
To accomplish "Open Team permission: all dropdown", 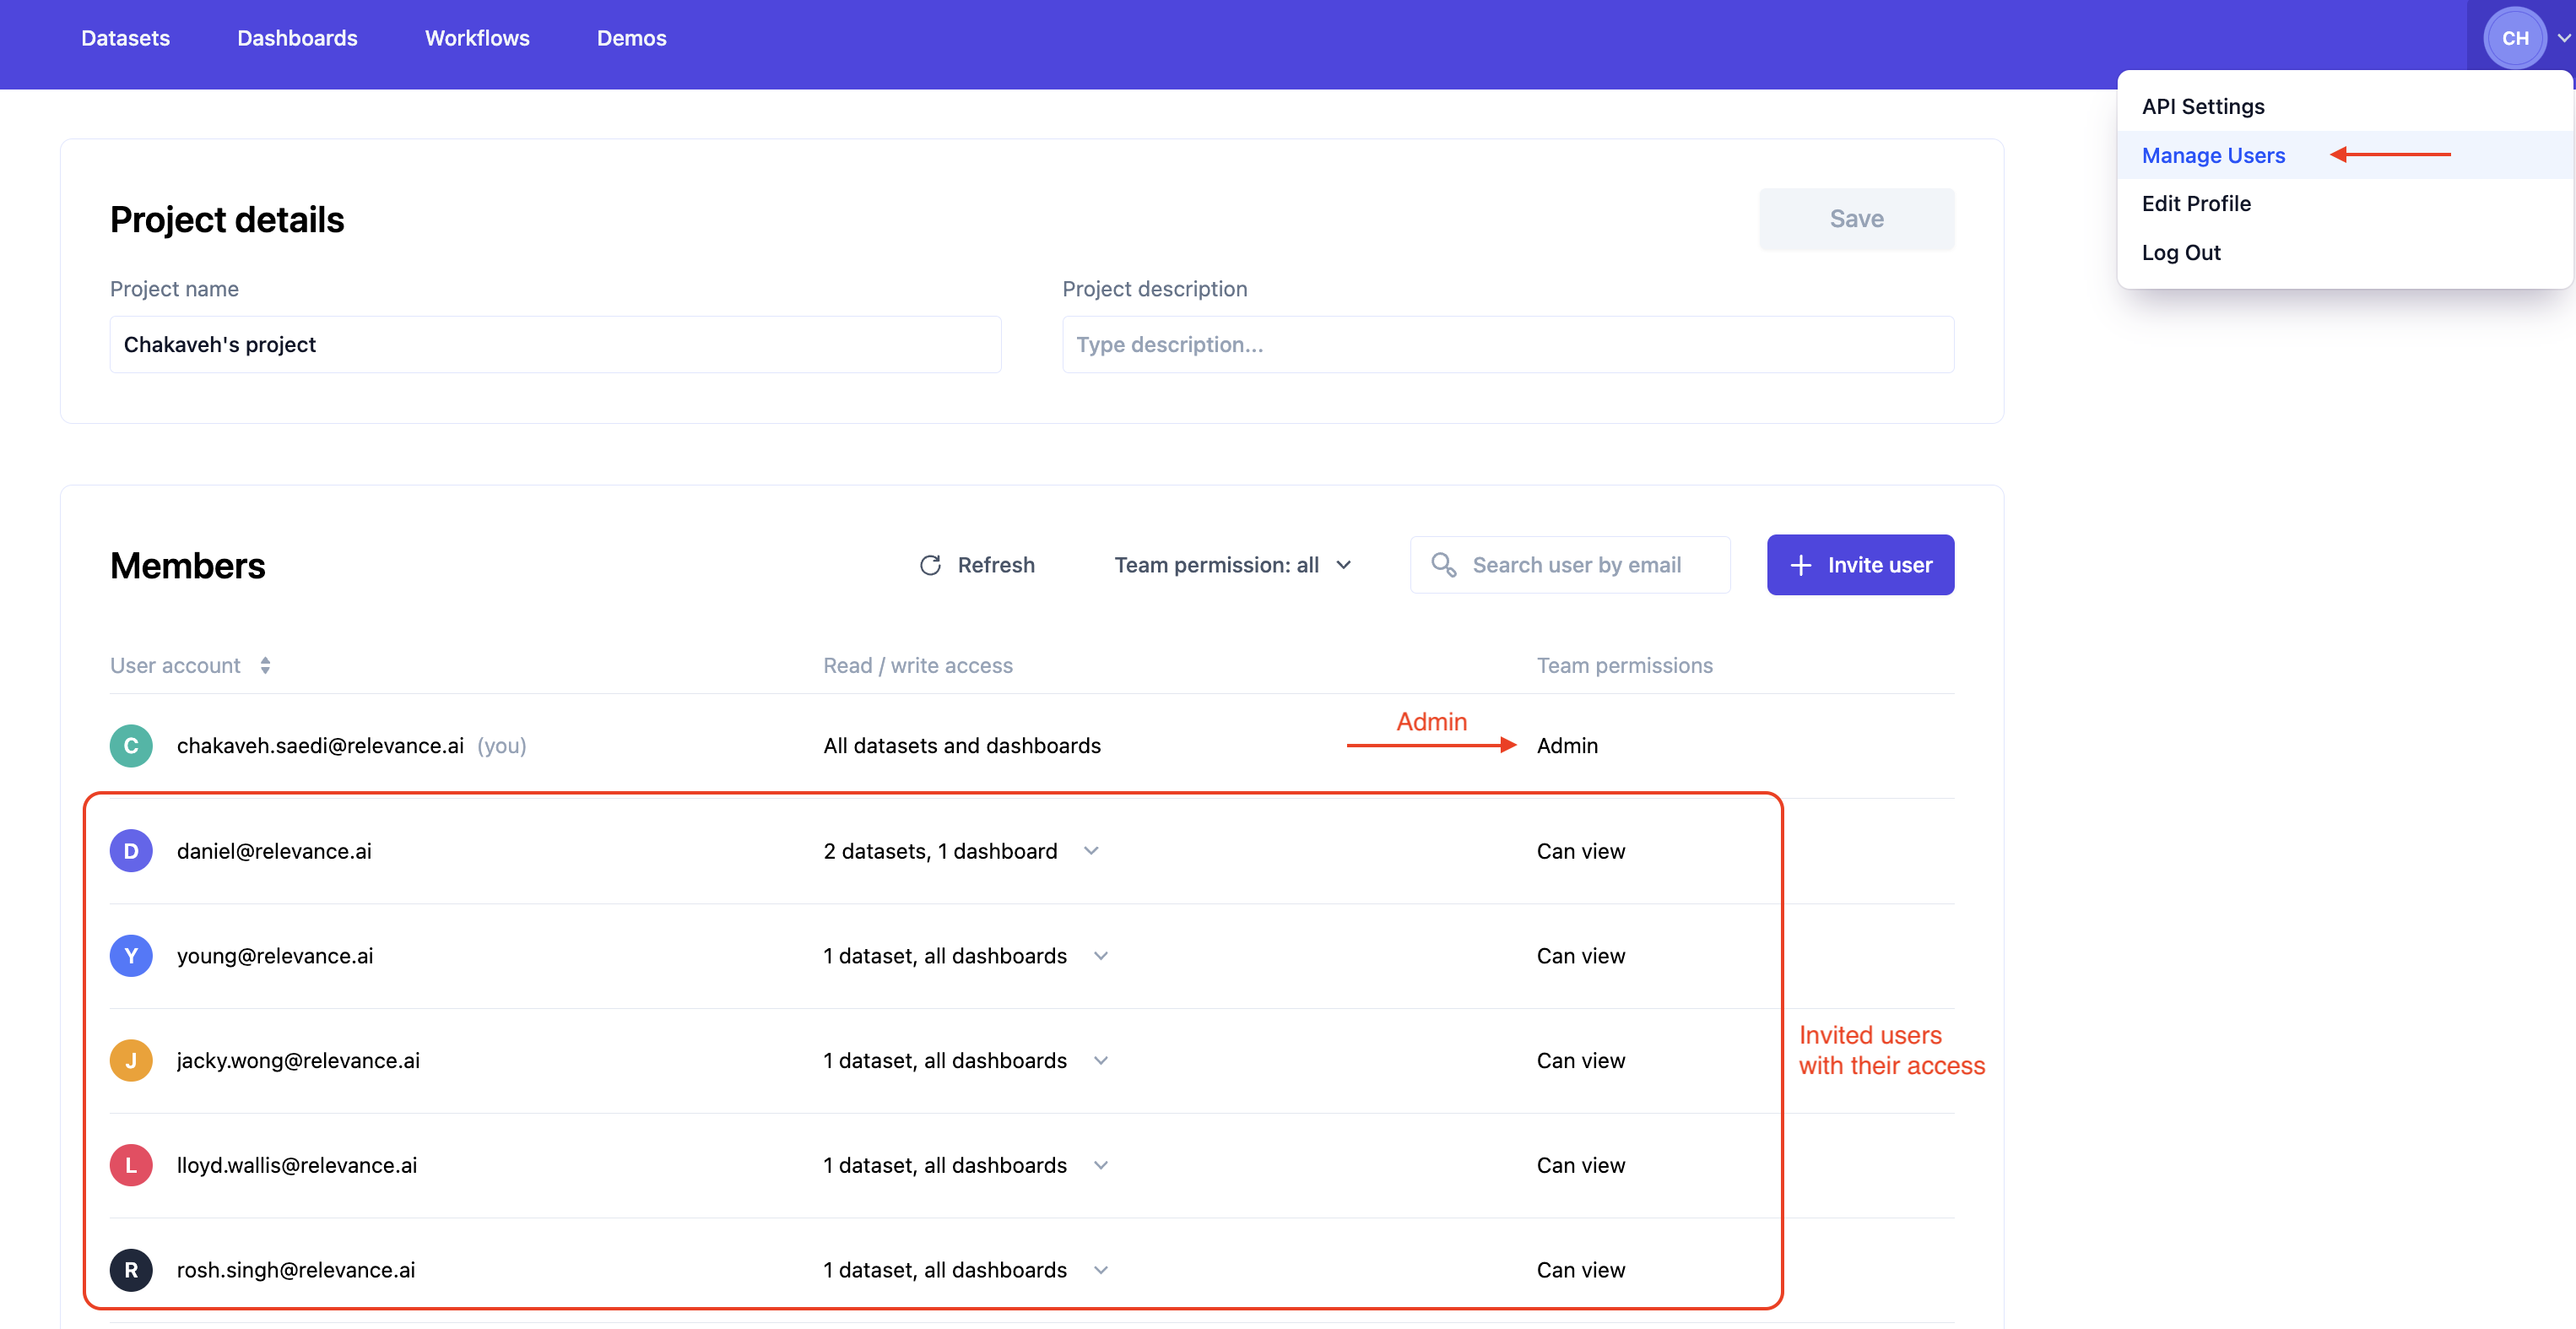I will 1232,565.
